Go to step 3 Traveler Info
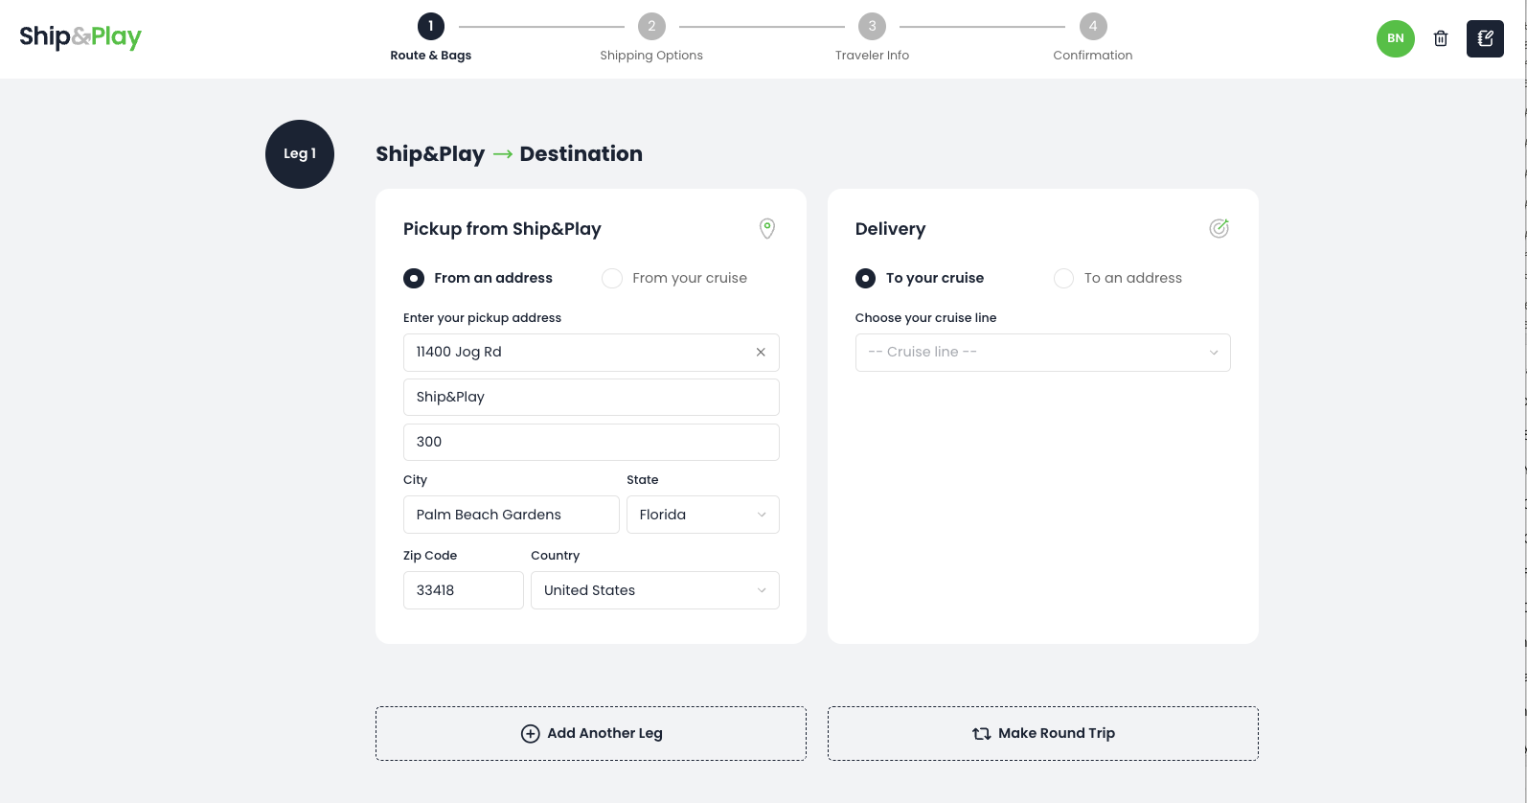 coord(872,37)
